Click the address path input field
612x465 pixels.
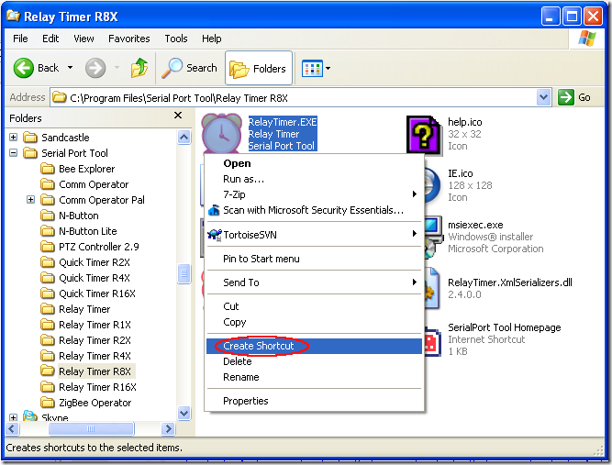[x=301, y=97]
